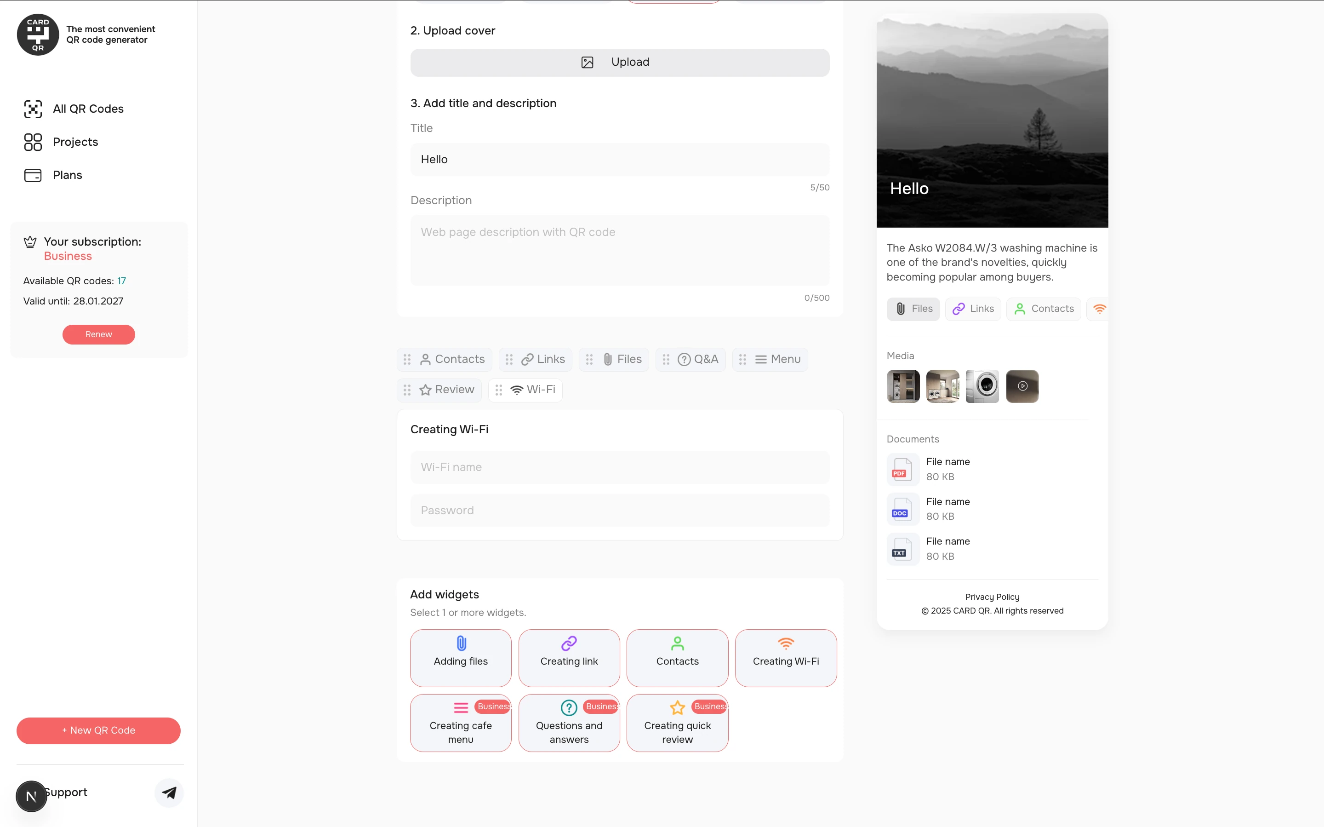This screenshot has width=1324, height=827.
Task: Create a new QR code
Action: pyautogui.click(x=98, y=730)
